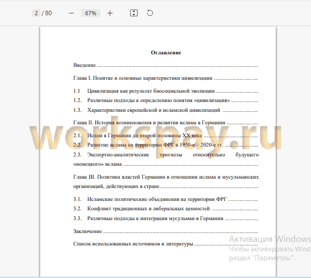Screen dimensions: 311x278
Task: Click the line "«немецкого» ислама"
Action: (x=166, y=164)
